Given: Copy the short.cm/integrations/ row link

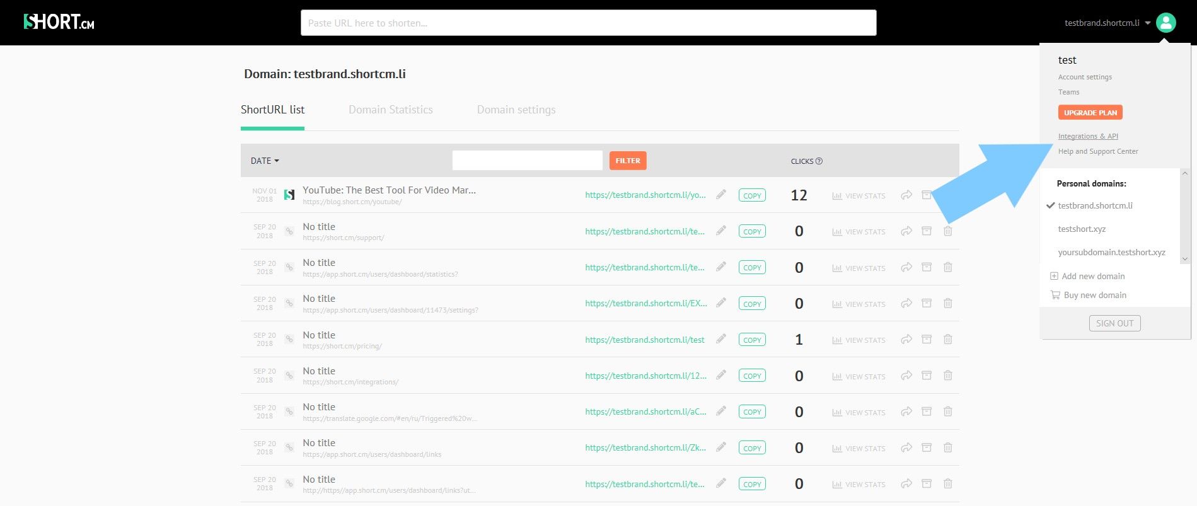Looking at the screenshot, I should pyautogui.click(x=752, y=376).
